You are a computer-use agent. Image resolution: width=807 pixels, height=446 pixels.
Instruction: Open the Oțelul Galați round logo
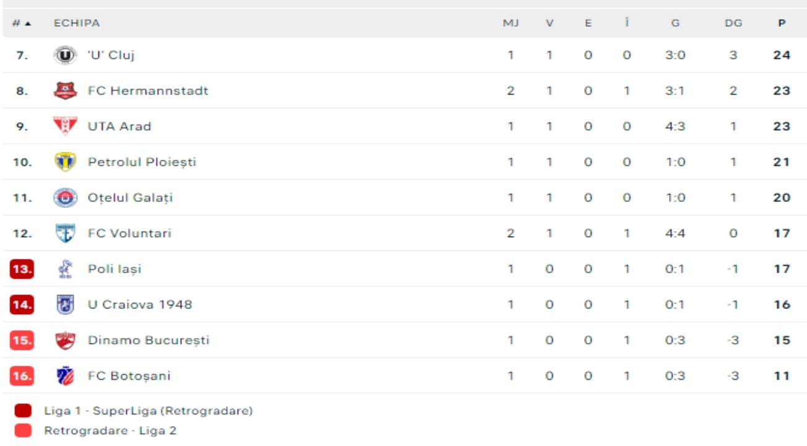pyautogui.click(x=65, y=198)
